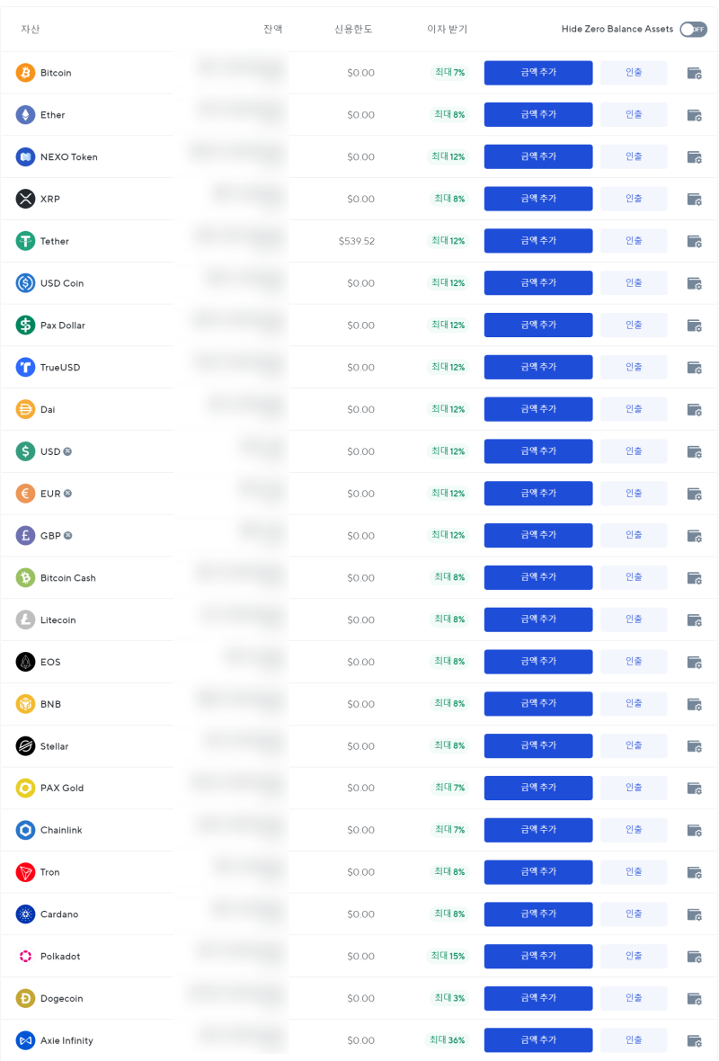Click the 자산 column header

pos(28,29)
